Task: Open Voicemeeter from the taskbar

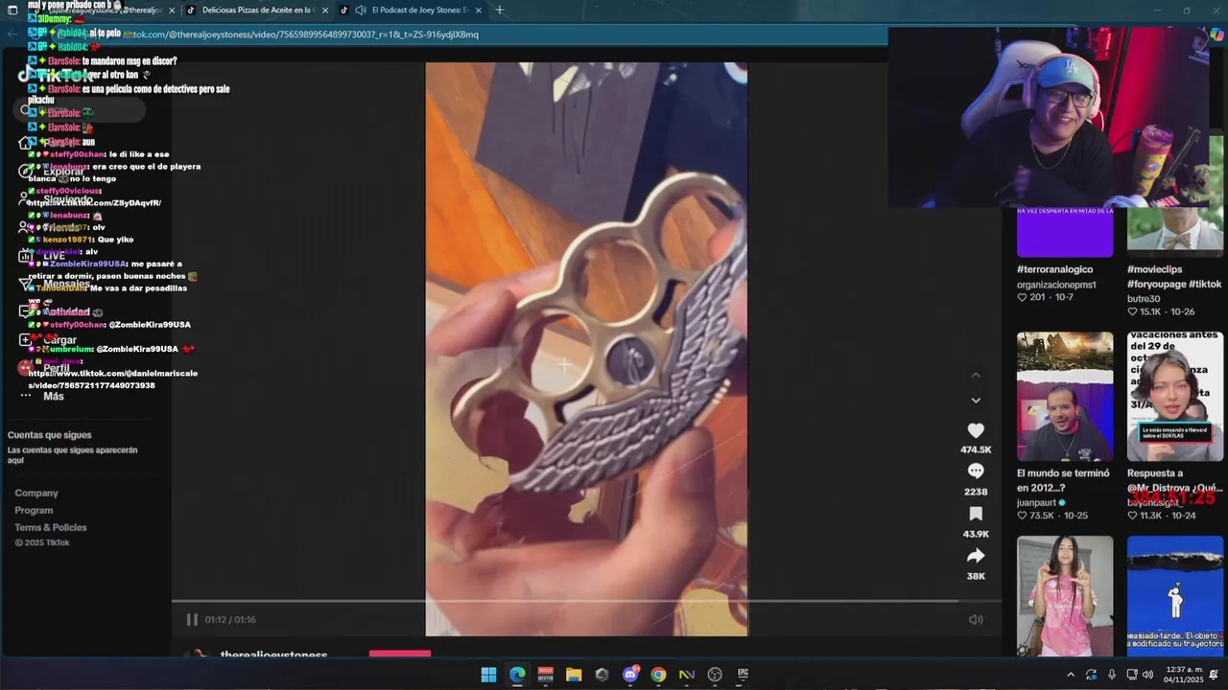Action: (545, 675)
